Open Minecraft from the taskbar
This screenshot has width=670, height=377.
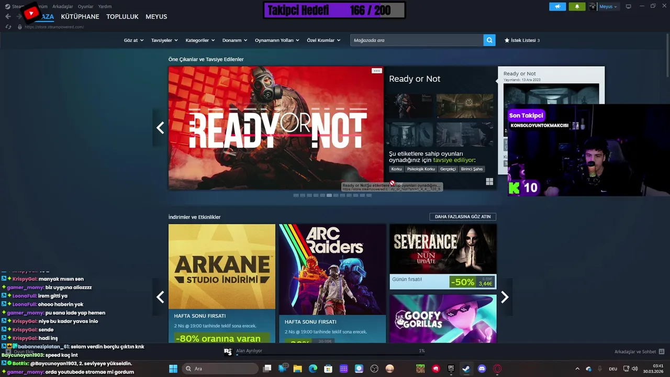[420, 369]
